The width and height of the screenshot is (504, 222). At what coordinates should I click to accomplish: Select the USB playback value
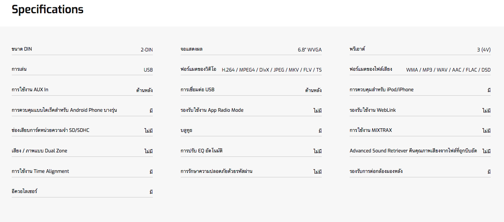point(148,70)
